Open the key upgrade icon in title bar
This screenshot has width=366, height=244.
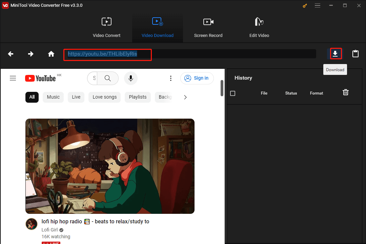click(x=305, y=6)
